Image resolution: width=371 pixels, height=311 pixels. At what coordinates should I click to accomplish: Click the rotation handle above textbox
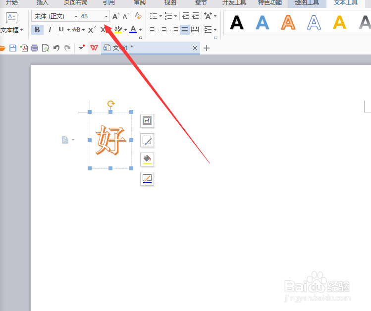(x=111, y=104)
